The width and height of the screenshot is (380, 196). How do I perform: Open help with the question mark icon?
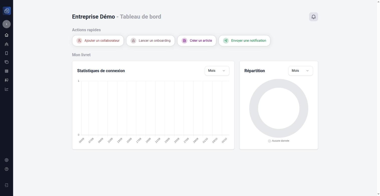click(x=7, y=169)
